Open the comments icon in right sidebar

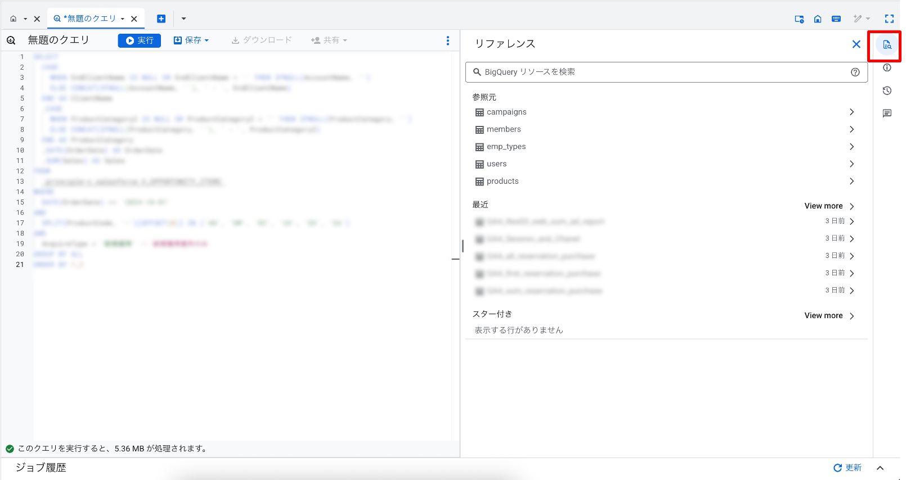pos(887,114)
